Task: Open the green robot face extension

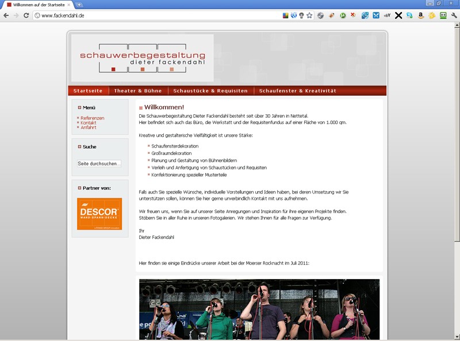Action: click(443, 15)
